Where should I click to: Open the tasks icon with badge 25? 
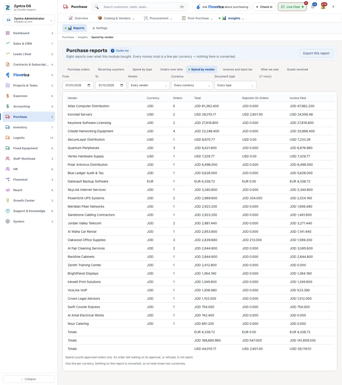tap(313, 7)
